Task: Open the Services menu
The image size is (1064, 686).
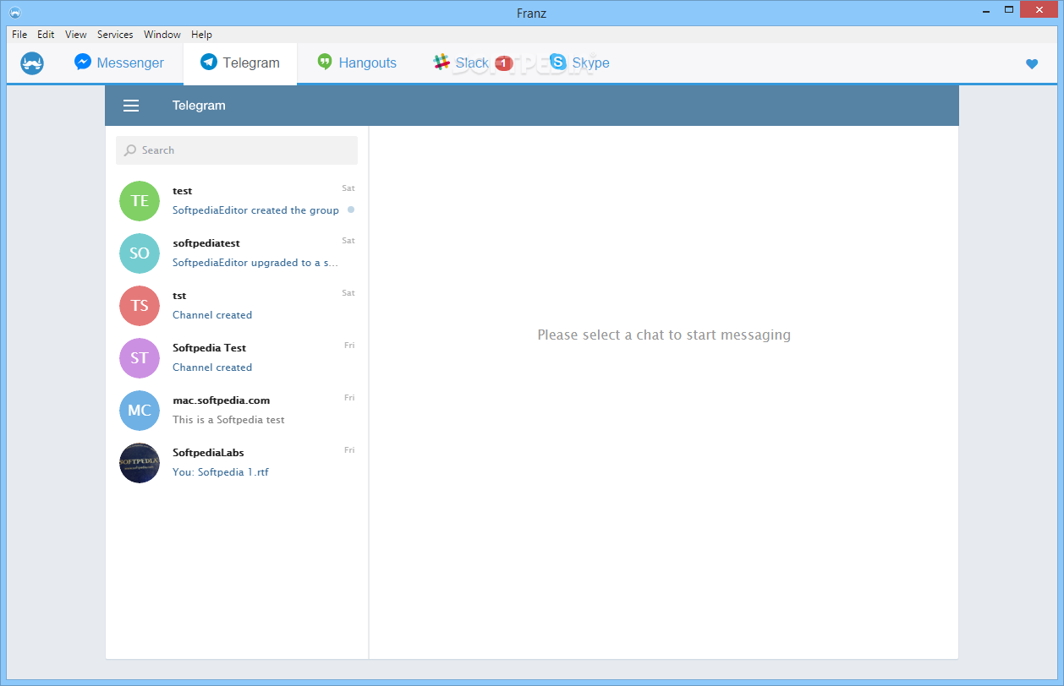Action: [115, 35]
